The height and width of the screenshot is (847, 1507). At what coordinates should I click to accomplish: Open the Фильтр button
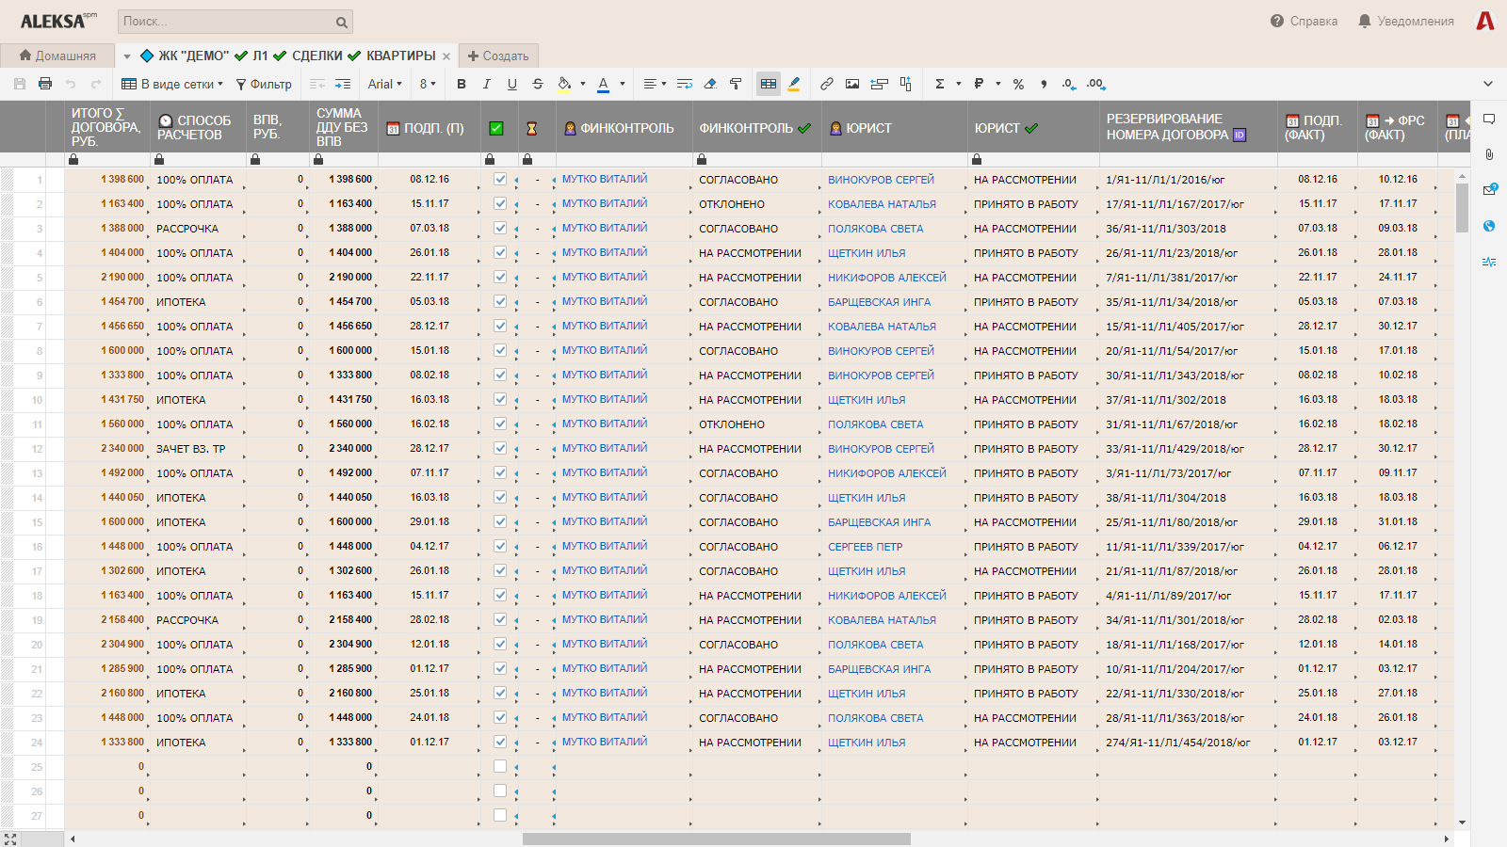[264, 84]
